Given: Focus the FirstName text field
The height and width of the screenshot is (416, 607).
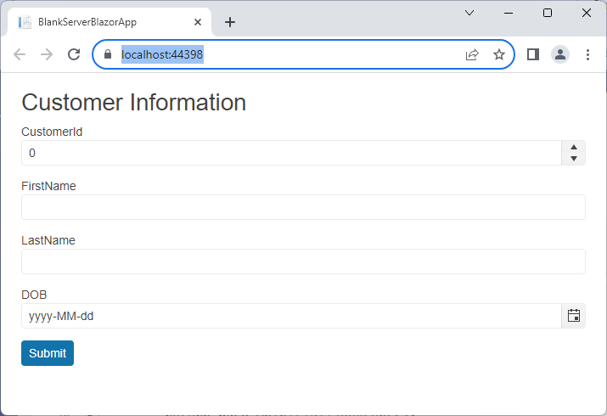Looking at the screenshot, I should point(303,207).
